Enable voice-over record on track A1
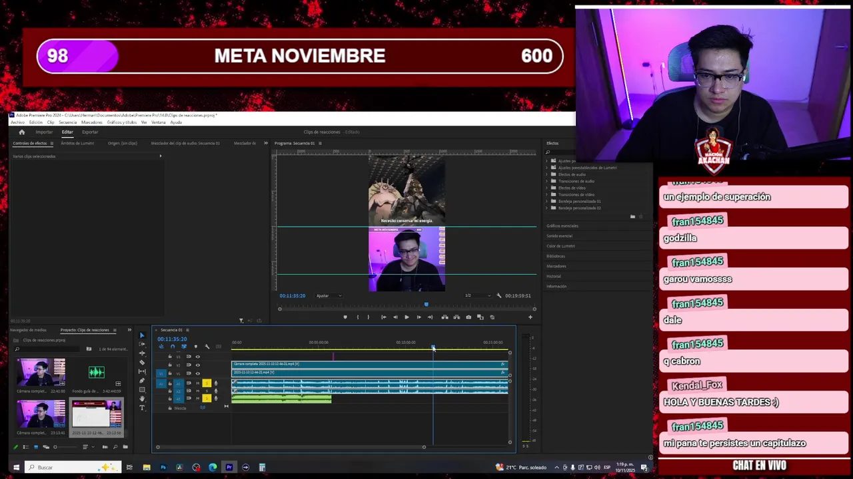 tap(216, 383)
